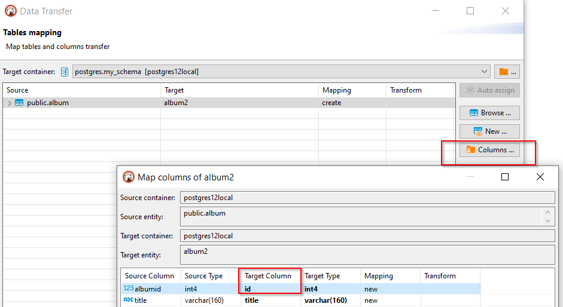Click the Target Column header

[270, 276]
